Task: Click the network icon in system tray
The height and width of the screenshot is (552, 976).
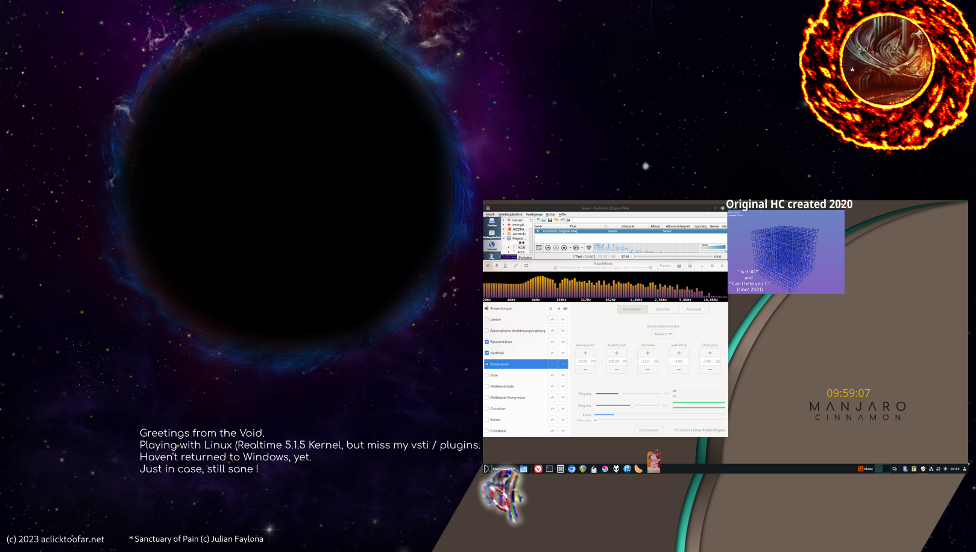Action: pos(931,469)
